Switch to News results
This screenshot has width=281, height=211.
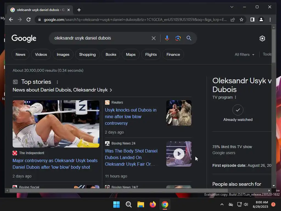[20, 54]
